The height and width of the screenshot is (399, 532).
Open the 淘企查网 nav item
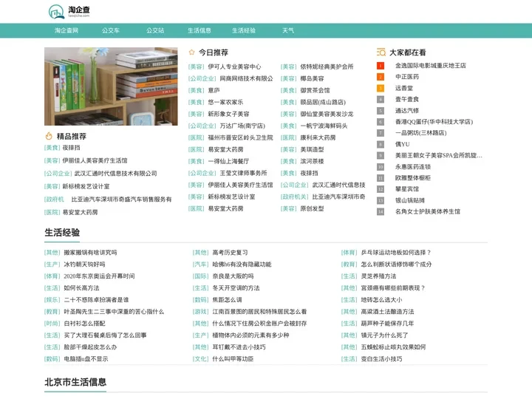pos(66,30)
